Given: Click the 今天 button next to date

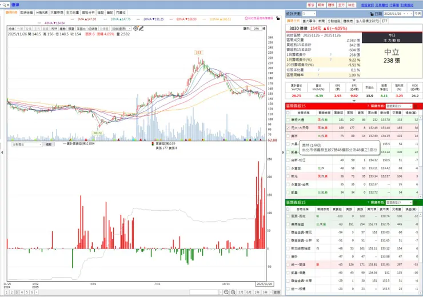Looking at the screenshot, I should coord(418,14).
